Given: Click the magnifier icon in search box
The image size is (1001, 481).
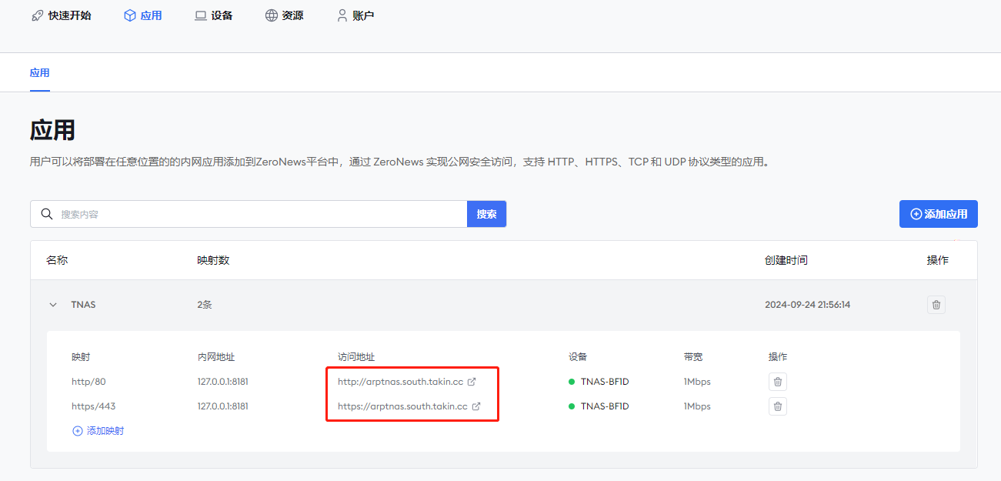Looking at the screenshot, I should point(46,214).
